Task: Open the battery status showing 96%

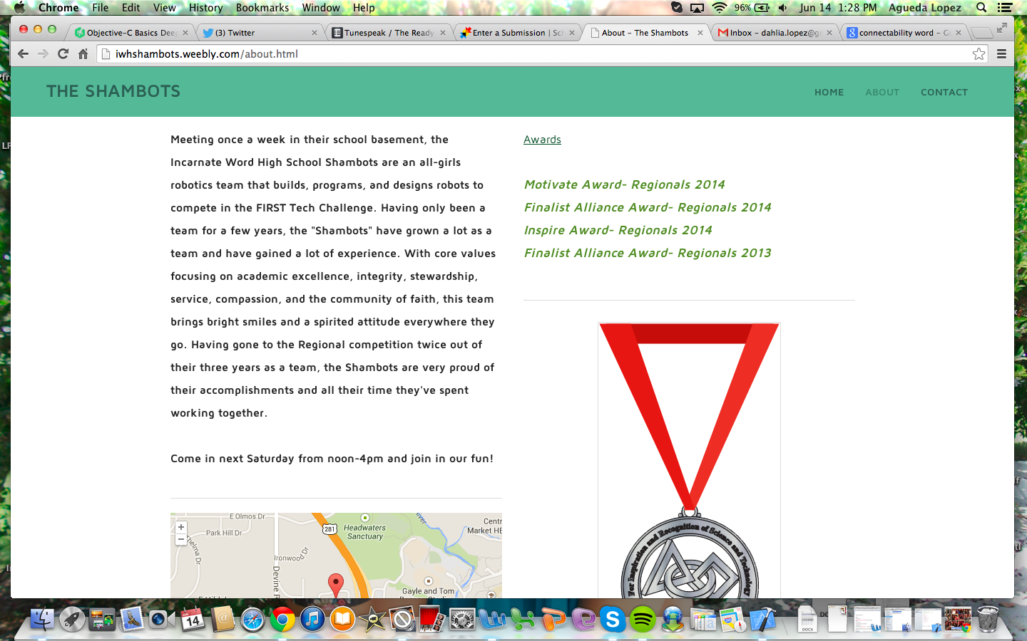Action: click(752, 8)
